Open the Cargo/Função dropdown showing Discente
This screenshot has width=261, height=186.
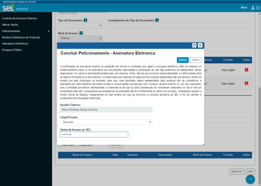pyautogui.click(x=106, y=122)
